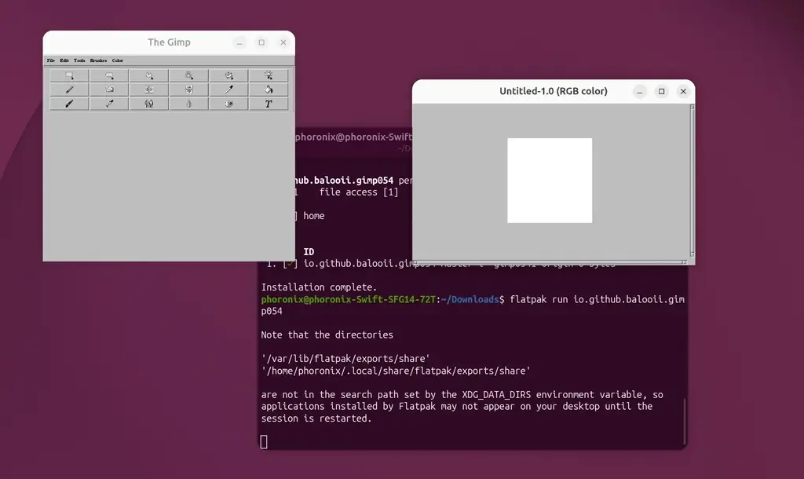Minimize the Untitled-1.0 image window
804x479 pixels.
tap(639, 91)
